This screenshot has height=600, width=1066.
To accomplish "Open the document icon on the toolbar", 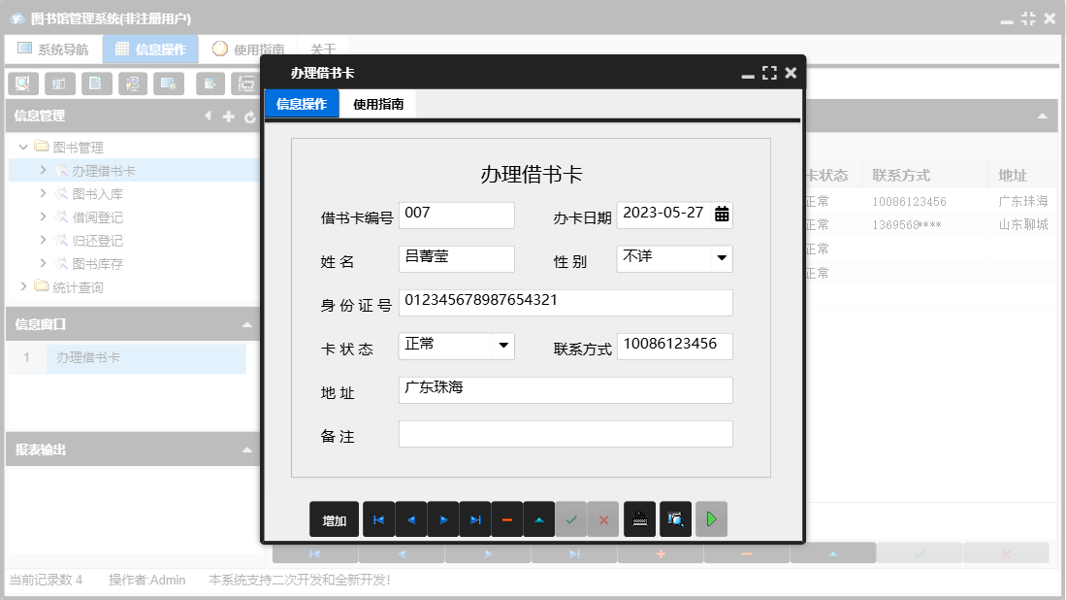I will tap(96, 83).
